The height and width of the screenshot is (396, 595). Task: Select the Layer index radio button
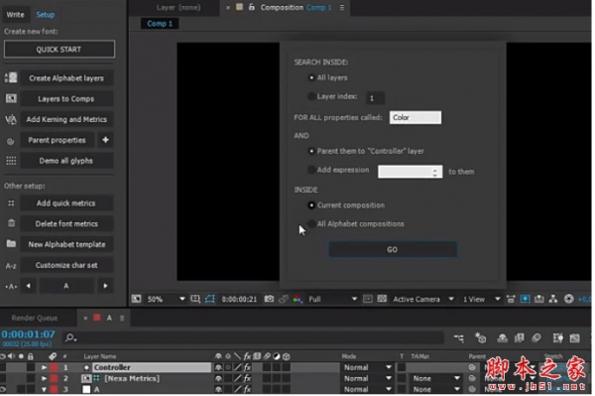[x=311, y=96]
